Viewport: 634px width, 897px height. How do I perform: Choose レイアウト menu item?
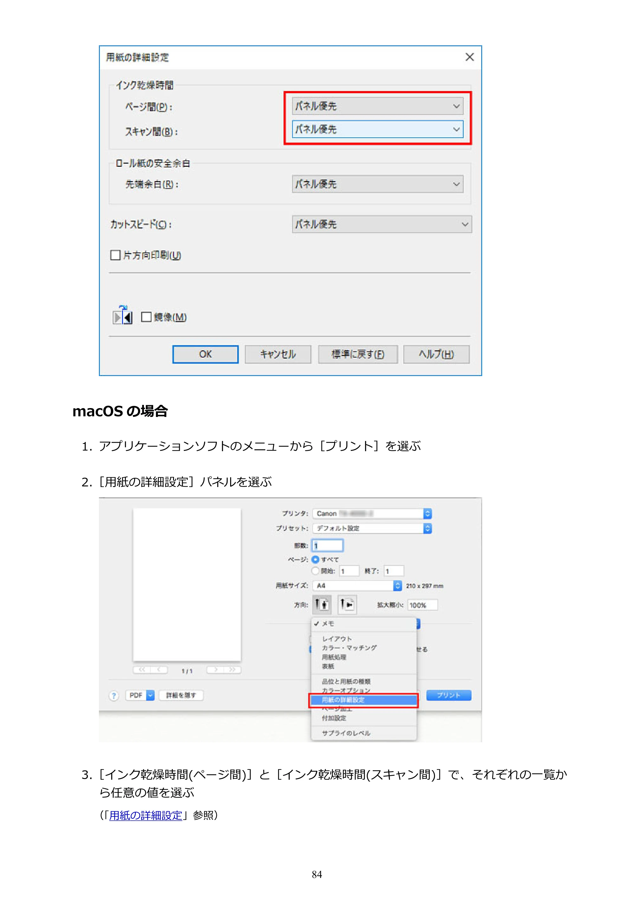tap(364, 639)
